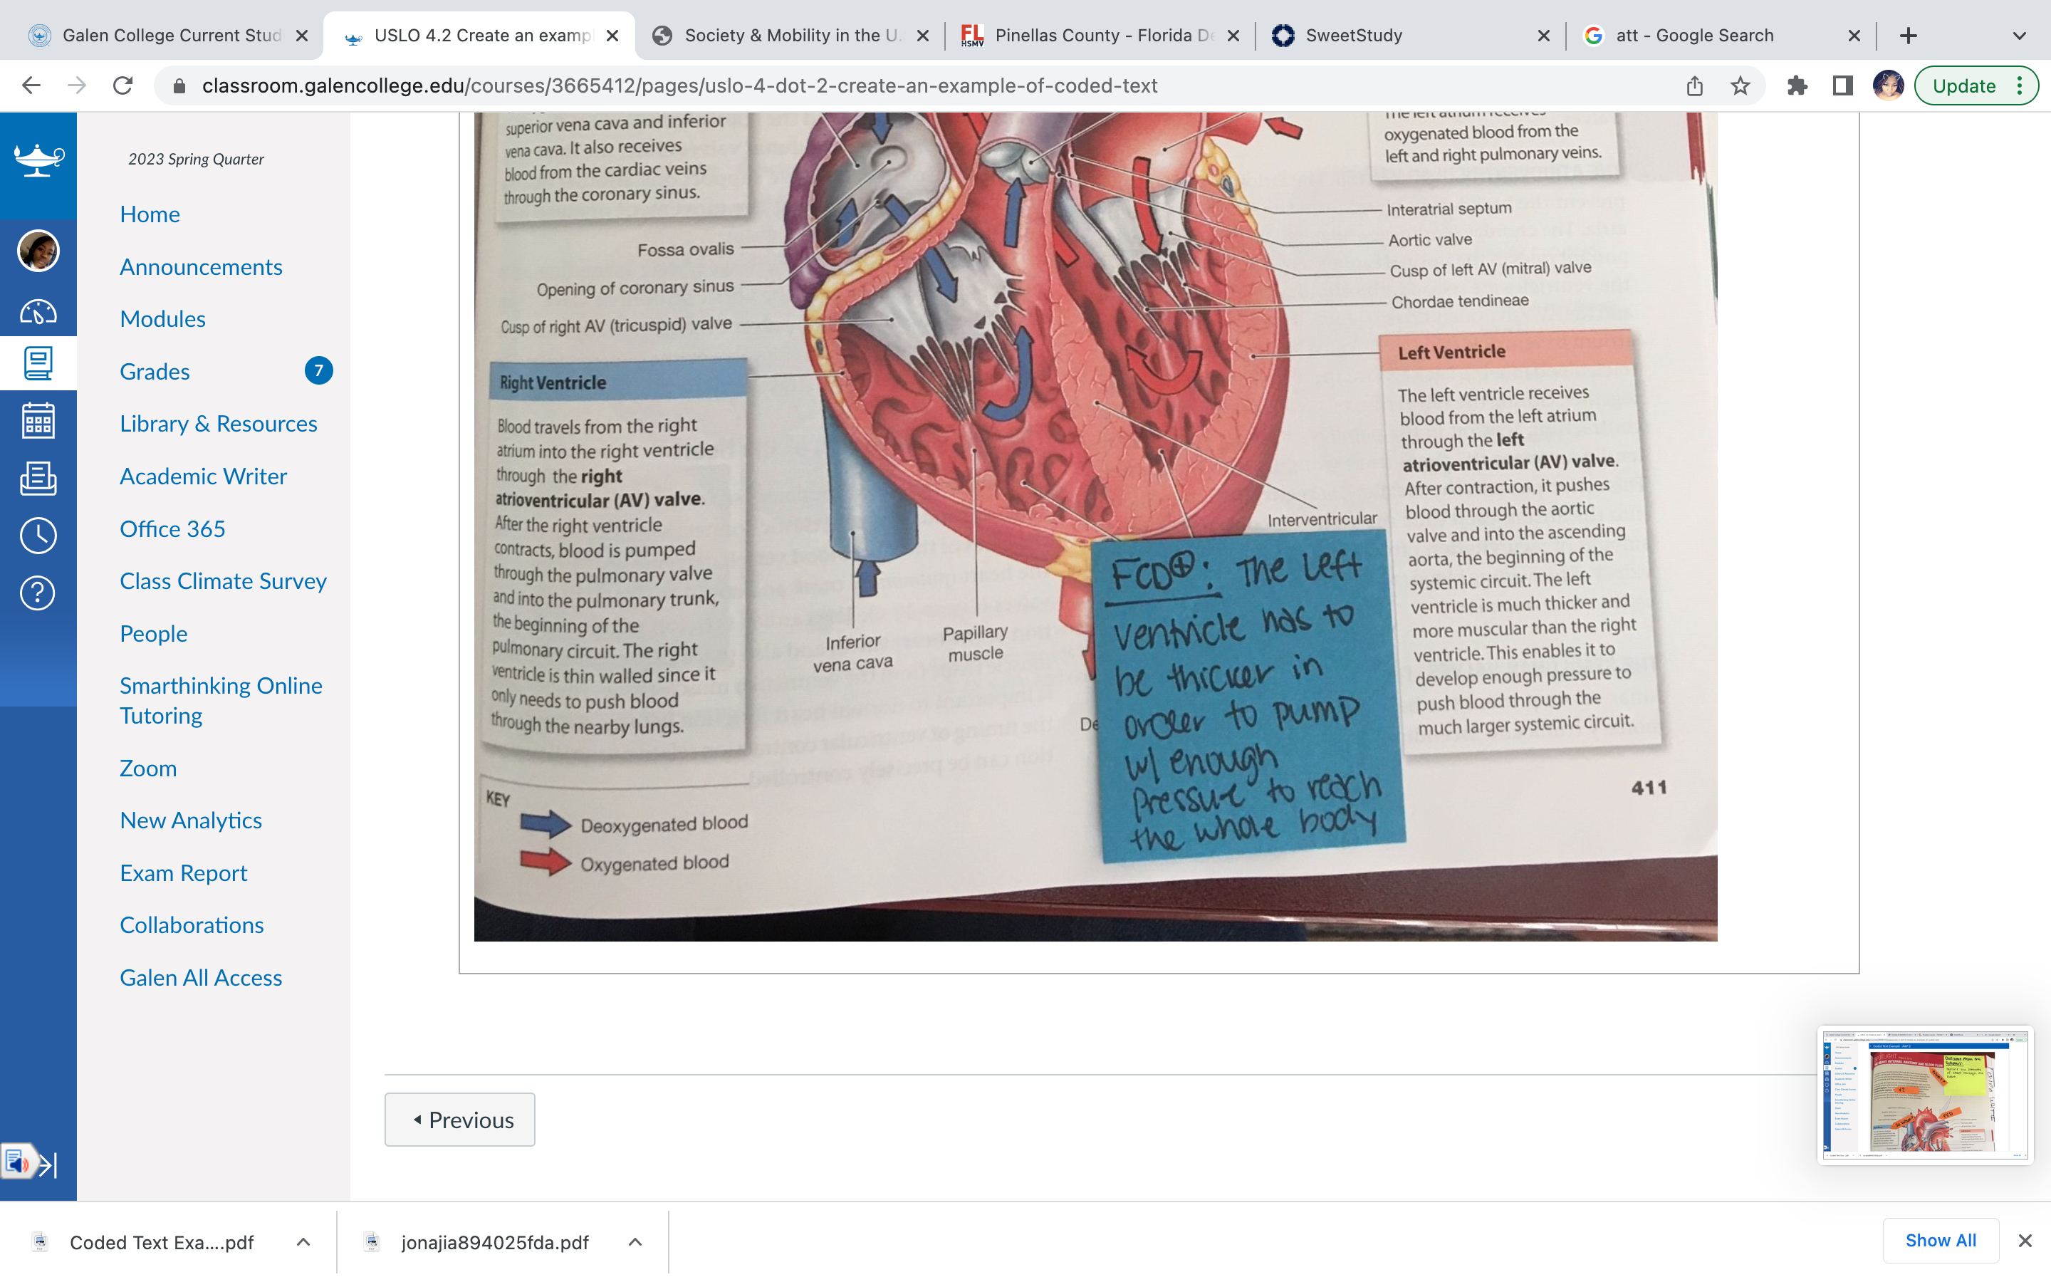2051x1282 pixels.
Task: View site information lock icon
Action: pyautogui.click(x=179, y=85)
